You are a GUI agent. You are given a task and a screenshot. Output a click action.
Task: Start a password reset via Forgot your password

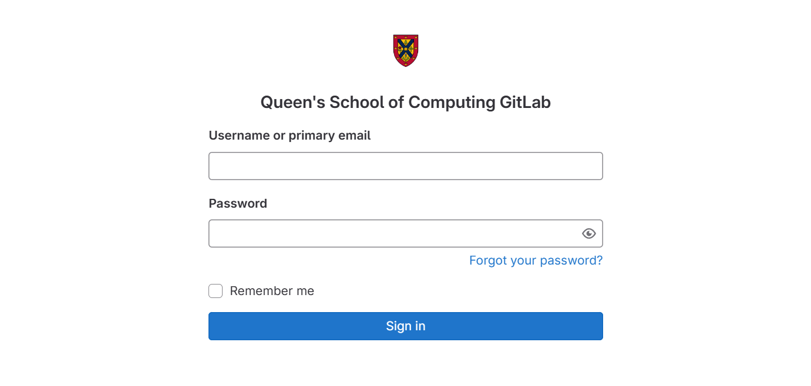(x=536, y=260)
